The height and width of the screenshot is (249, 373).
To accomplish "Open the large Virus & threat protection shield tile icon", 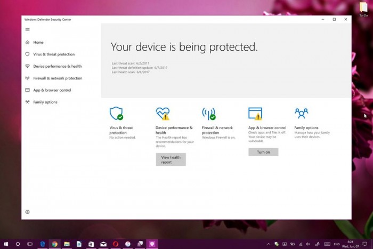I will tap(116, 114).
